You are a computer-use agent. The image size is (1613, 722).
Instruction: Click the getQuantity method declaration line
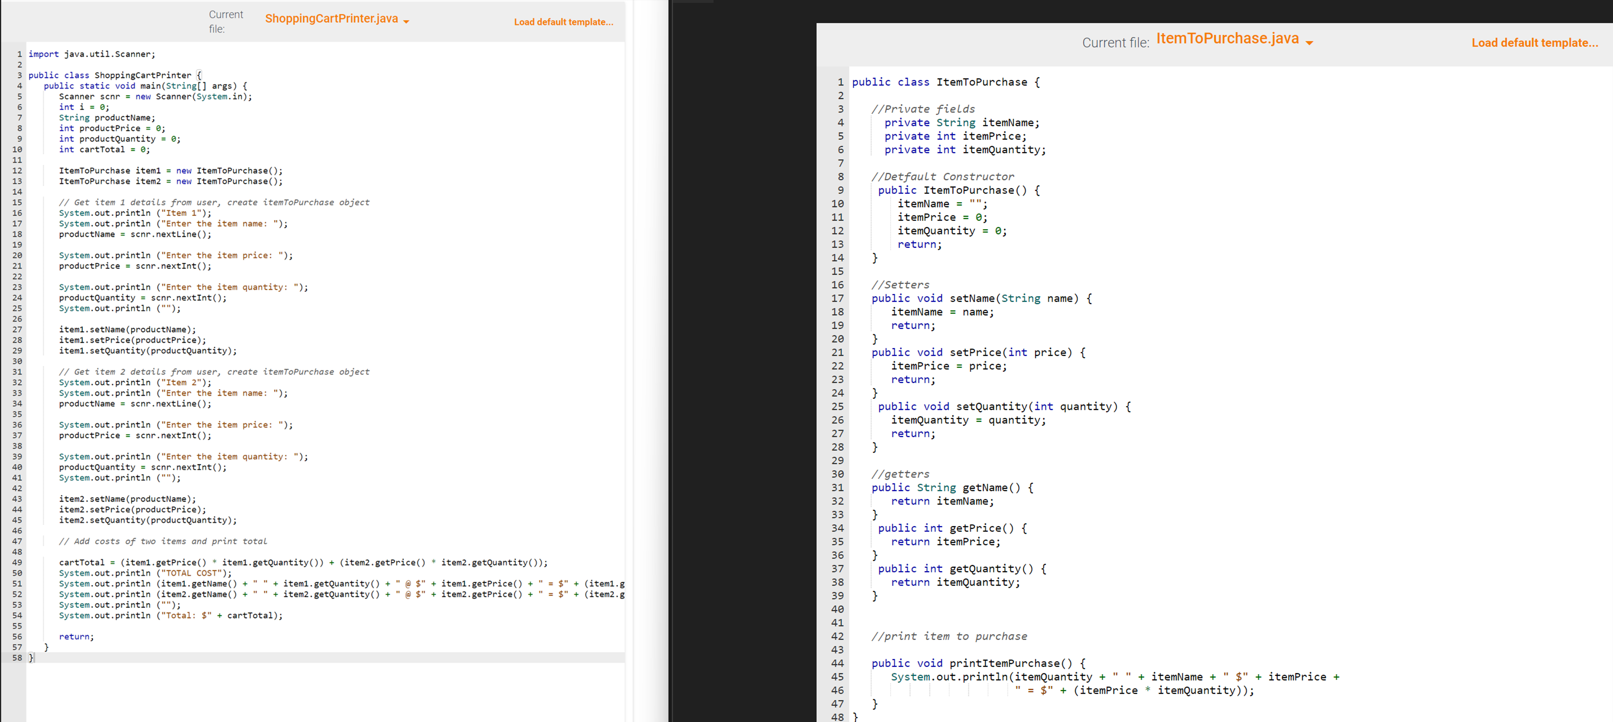pos(962,569)
